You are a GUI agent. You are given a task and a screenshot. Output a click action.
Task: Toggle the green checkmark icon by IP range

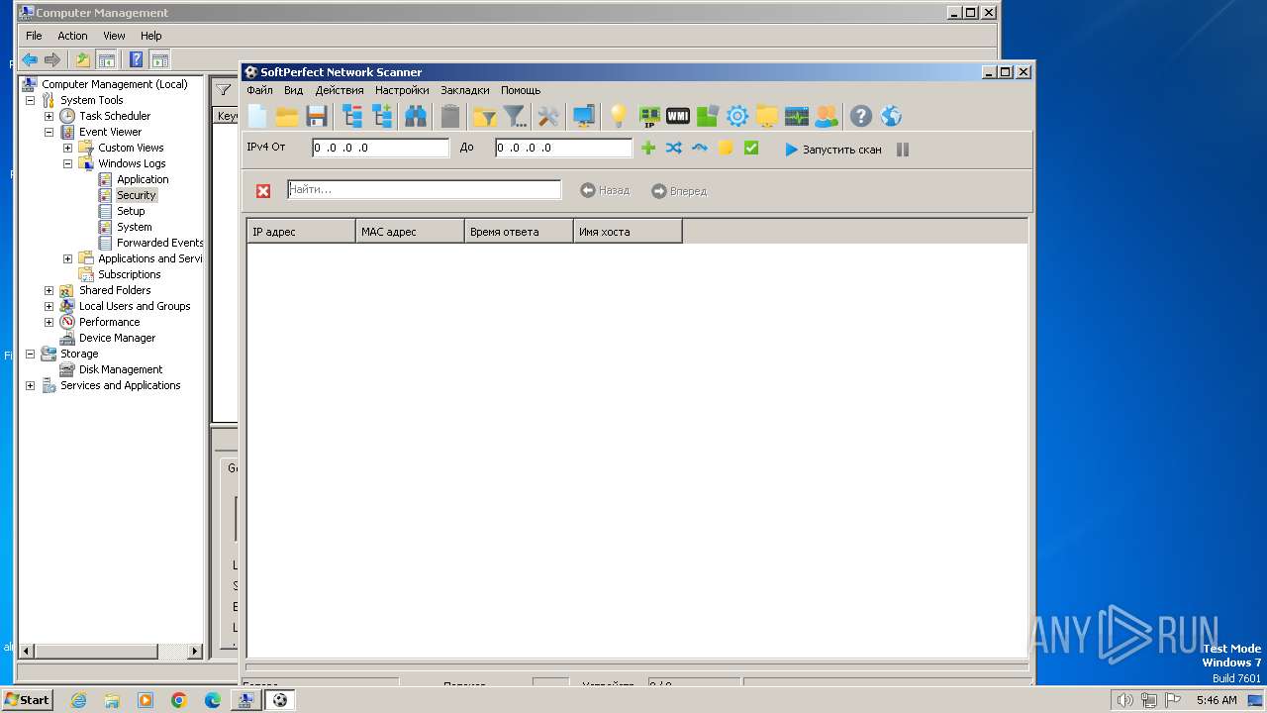(751, 149)
